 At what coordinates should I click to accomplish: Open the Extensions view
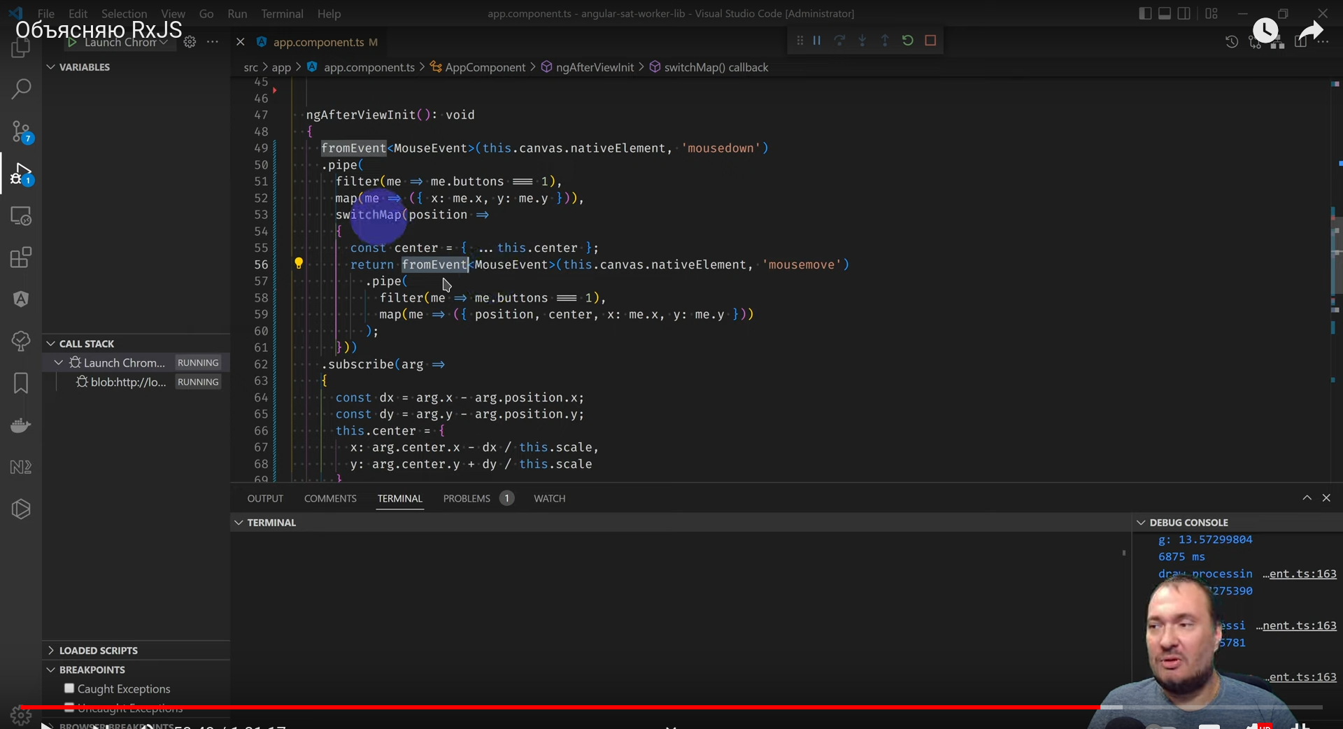pos(21,257)
